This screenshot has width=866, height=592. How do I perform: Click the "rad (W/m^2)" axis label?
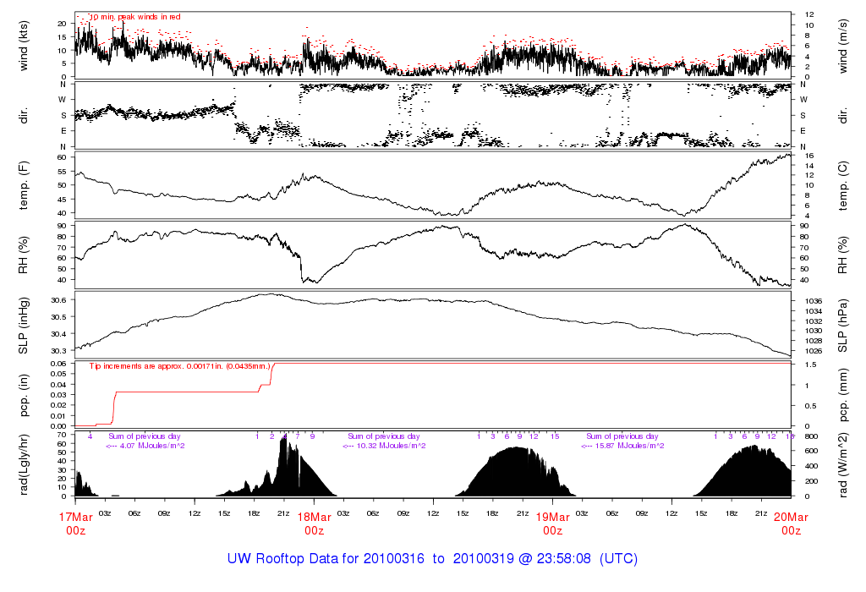tap(843, 465)
